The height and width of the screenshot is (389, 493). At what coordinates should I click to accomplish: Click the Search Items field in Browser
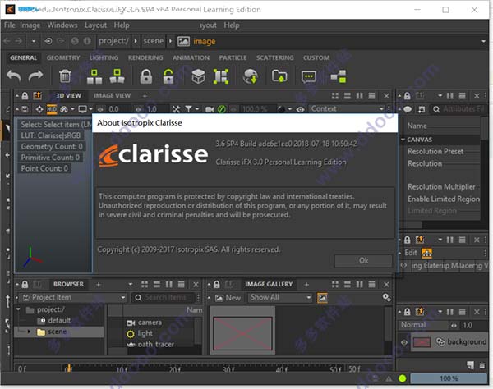click(x=168, y=298)
